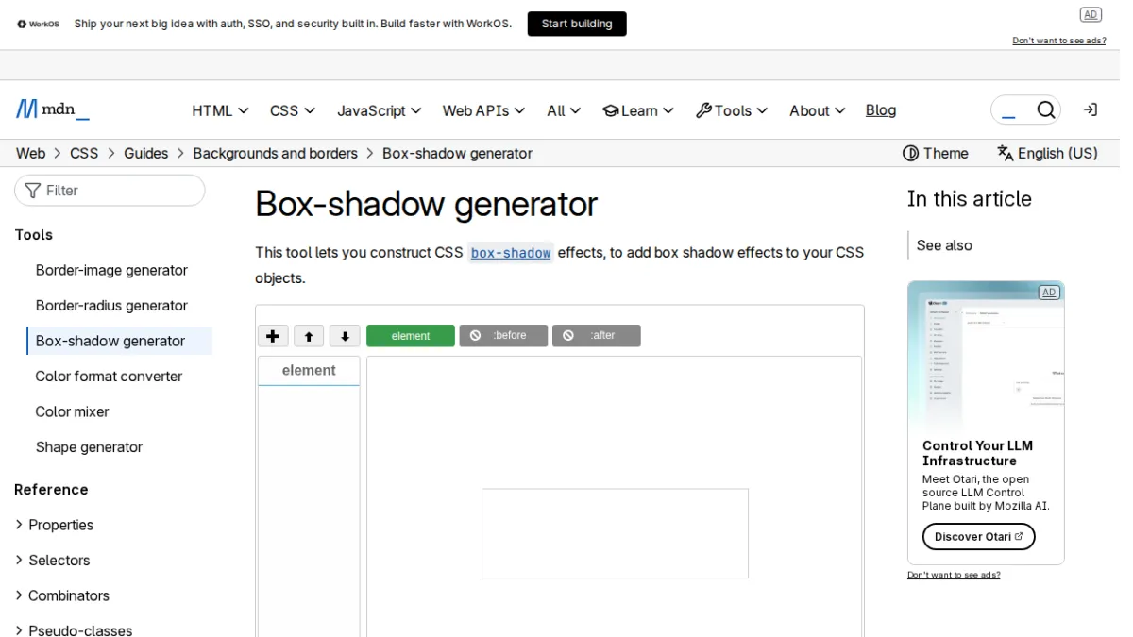Image resolution: width=1133 pixels, height=637 pixels.
Task: Click the Discover Otari button
Action: (978, 537)
